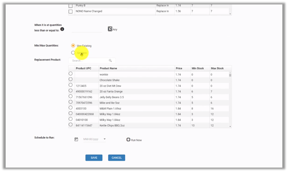This screenshot has width=288, height=172.
Task: Choose Jelly Belly Beans 3.5 as replacement
Action: (71, 96)
